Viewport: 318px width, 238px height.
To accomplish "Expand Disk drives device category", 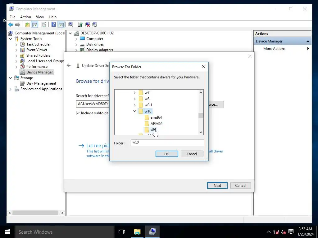I will click(x=76, y=44).
